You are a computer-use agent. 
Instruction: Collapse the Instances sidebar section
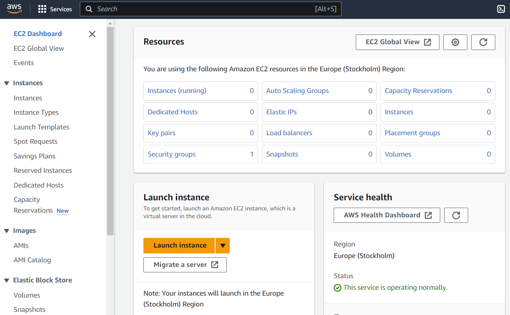tap(7, 83)
